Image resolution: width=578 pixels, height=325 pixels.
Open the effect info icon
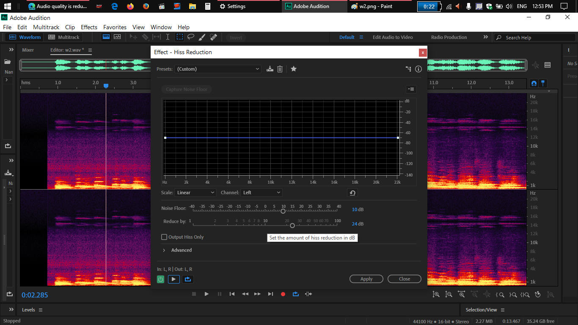(418, 69)
